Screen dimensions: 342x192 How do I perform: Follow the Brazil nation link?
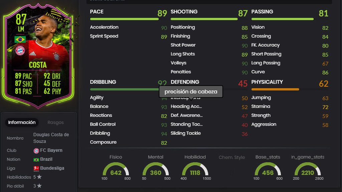click(46, 159)
